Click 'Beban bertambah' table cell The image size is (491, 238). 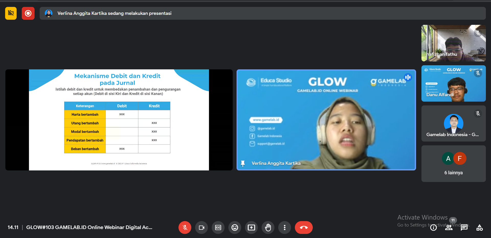85,149
